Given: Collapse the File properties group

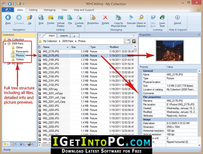Looking at the screenshot, I should (x=140, y=97).
